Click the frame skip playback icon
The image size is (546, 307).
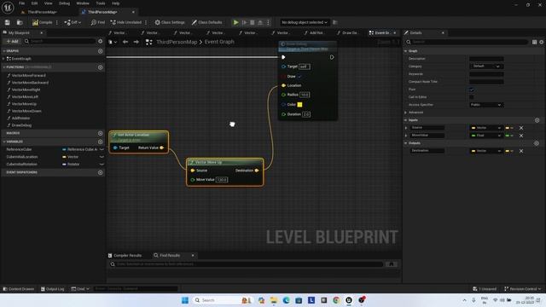245,22
